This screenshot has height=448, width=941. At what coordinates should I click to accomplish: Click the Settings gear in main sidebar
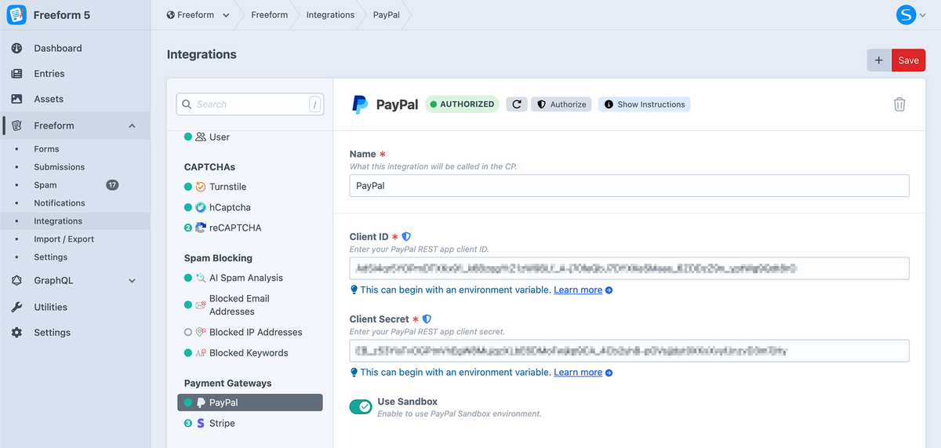[x=16, y=333]
